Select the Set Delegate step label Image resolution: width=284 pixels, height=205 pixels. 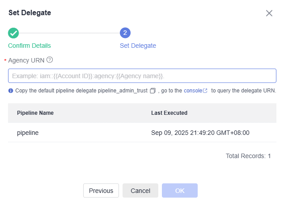coord(138,46)
